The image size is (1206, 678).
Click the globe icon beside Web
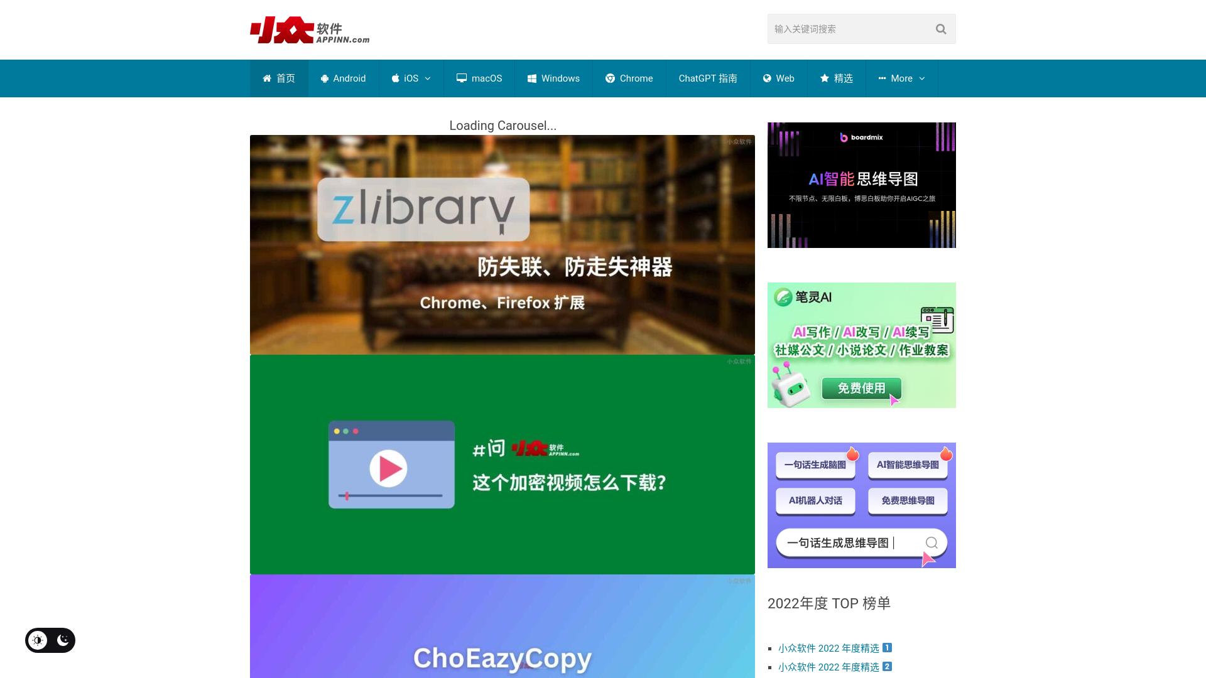click(767, 78)
